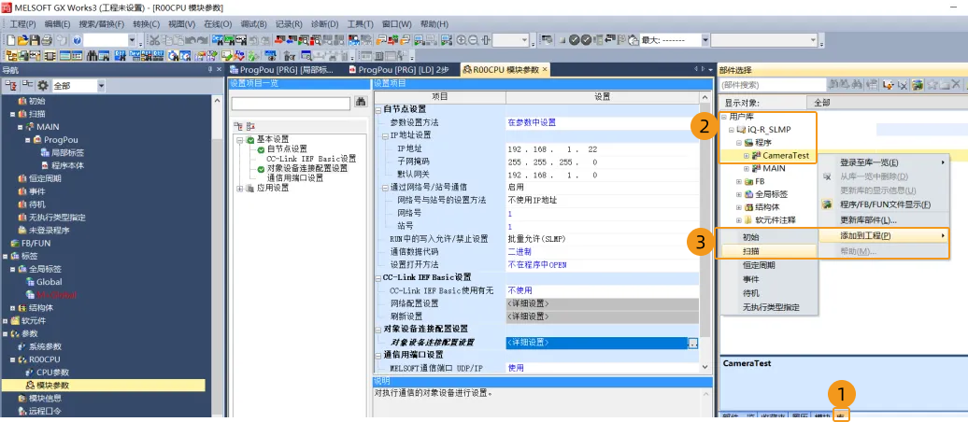The width and height of the screenshot is (968, 422).
Task: Expand the FB node in library tree
Action: tap(739, 181)
